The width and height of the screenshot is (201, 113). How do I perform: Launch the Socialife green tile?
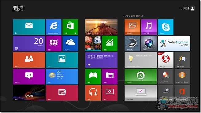(141, 77)
